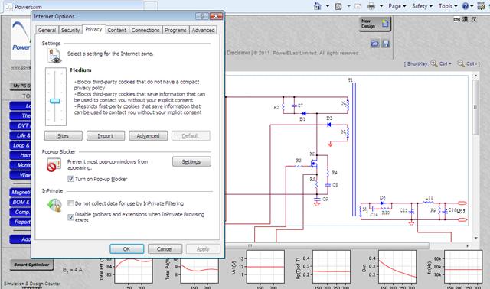The width and height of the screenshot is (490, 289).
Task: Expand the feeds dropdown arrow
Action: point(348,6)
